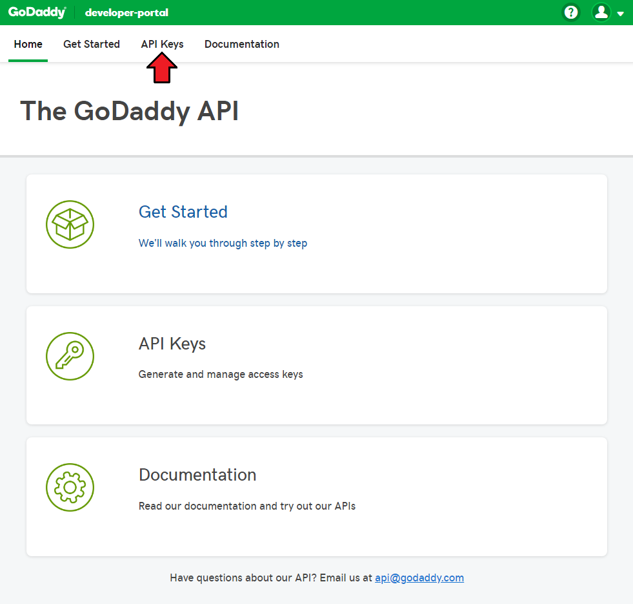
Task: Open the Get Started card heading
Action: (183, 212)
